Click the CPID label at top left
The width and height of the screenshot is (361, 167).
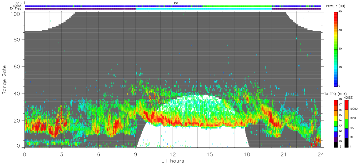[18, 3]
